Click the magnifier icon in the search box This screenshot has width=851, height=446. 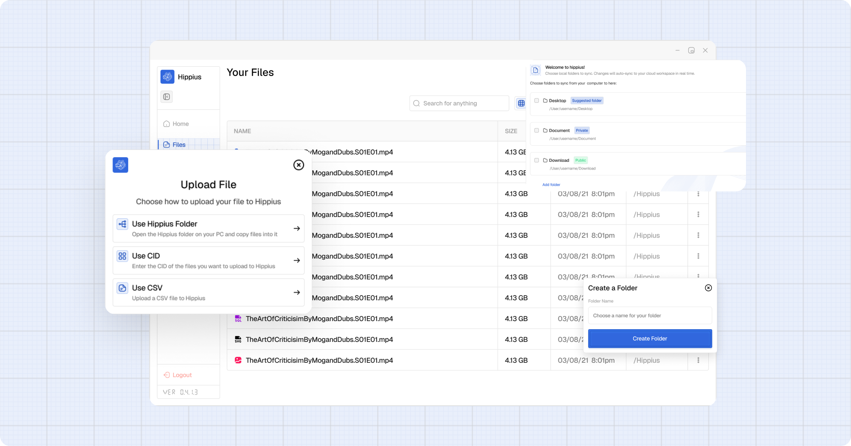click(x=417, y=103)
